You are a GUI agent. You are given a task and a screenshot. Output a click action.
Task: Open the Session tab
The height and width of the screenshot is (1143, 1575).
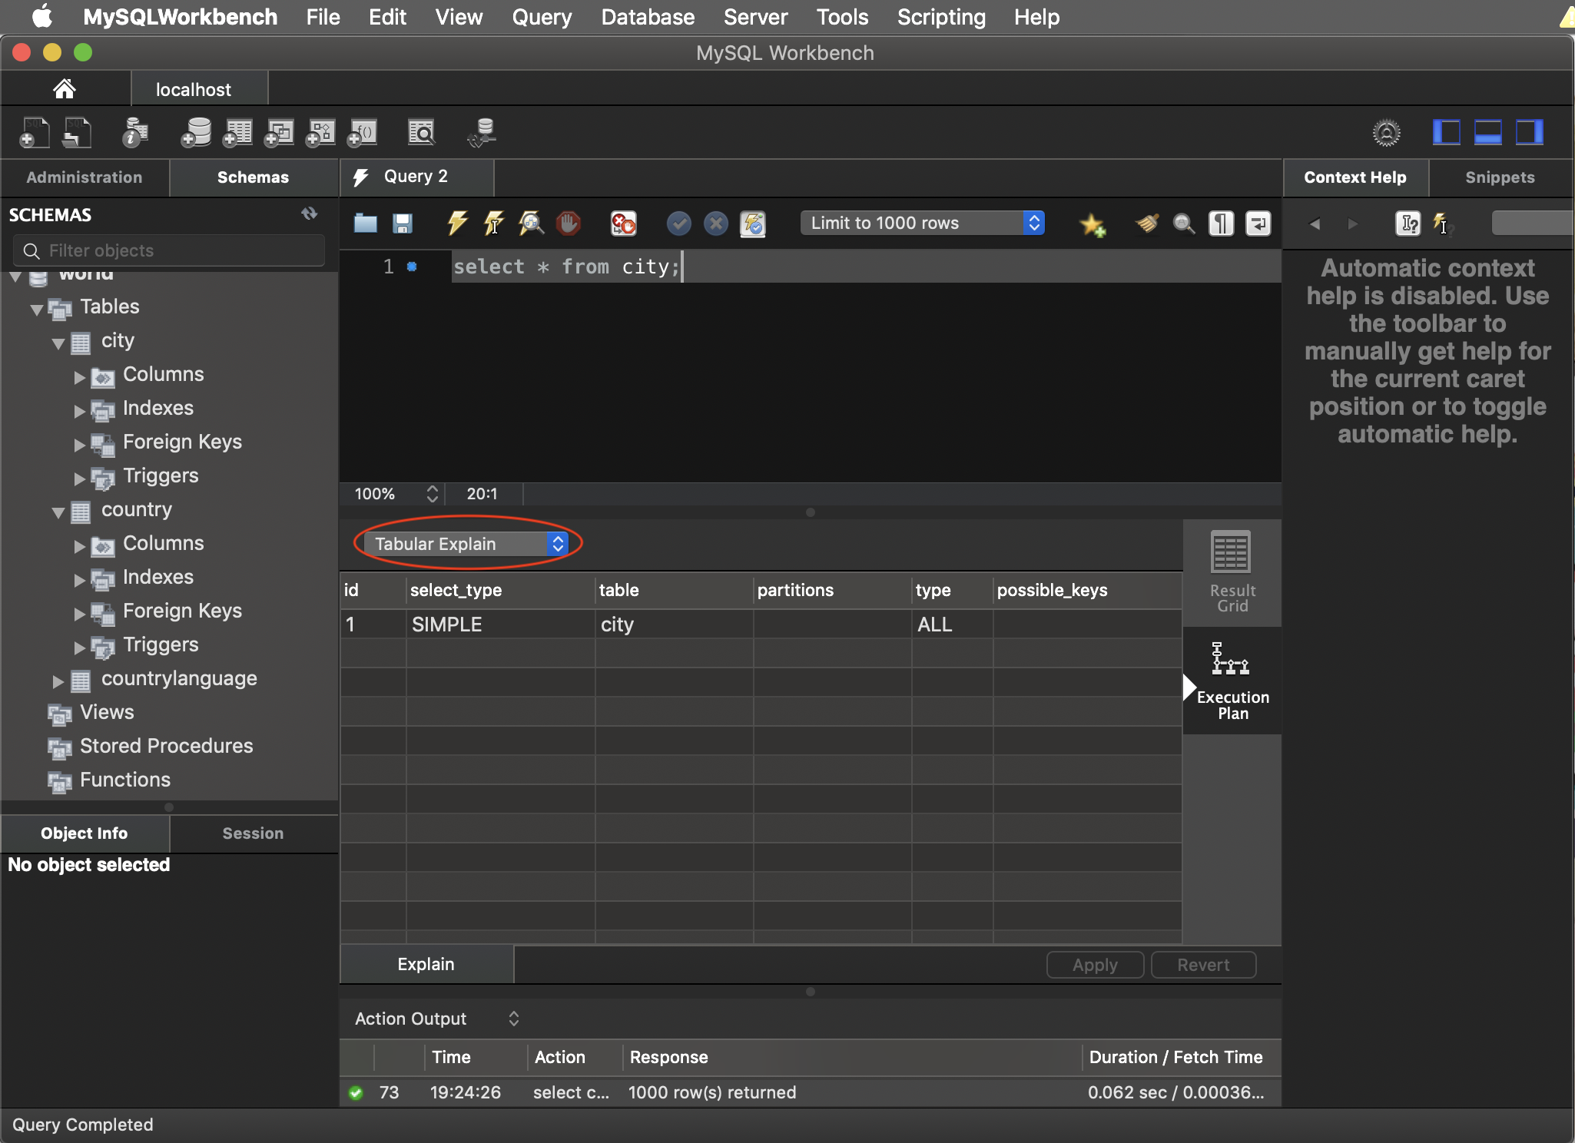point(253,833)
